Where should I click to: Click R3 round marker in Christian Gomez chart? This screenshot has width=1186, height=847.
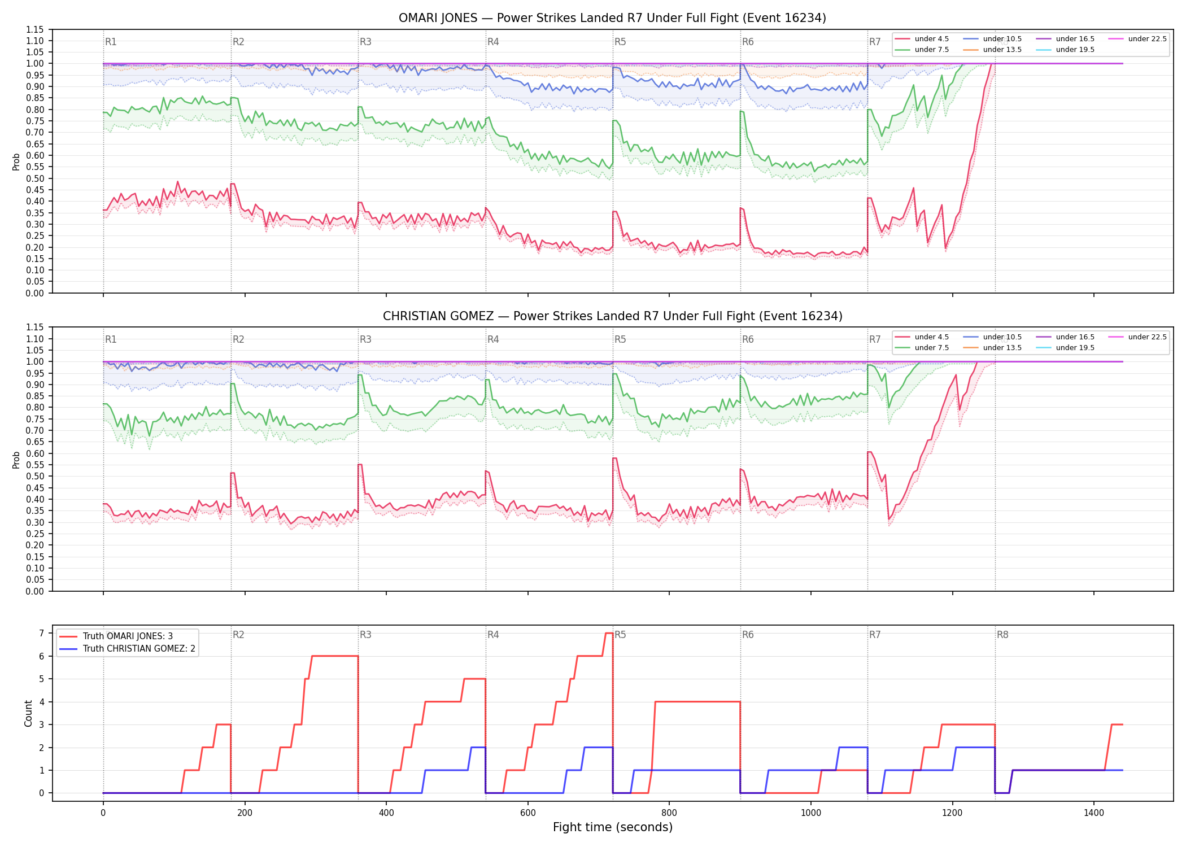[x=365, y=339]
